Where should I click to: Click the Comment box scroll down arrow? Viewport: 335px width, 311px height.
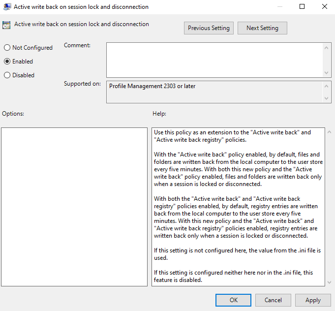point(328,72)
